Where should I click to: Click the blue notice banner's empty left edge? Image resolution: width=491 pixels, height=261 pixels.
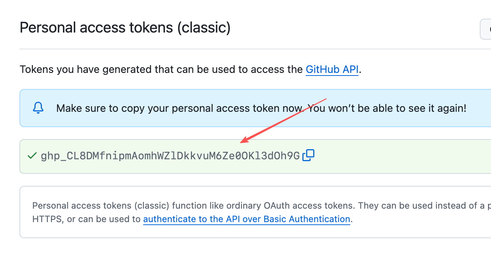click(25, 108)
